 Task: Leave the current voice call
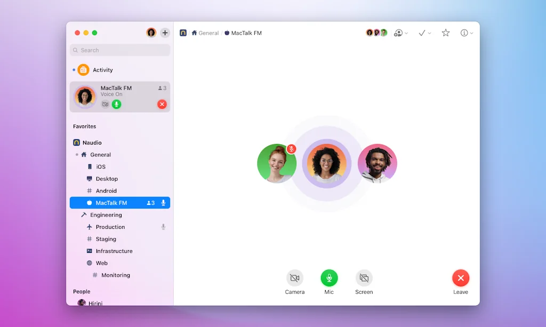pos(461,277)
